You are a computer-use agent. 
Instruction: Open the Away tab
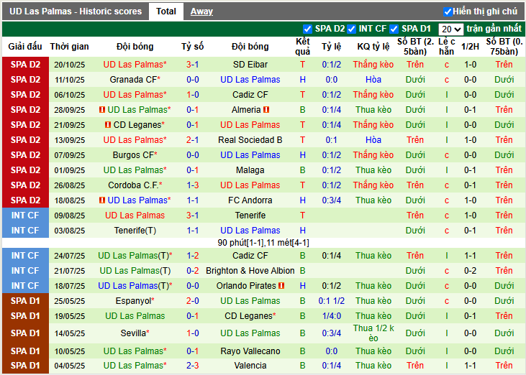tap(201, 11)
